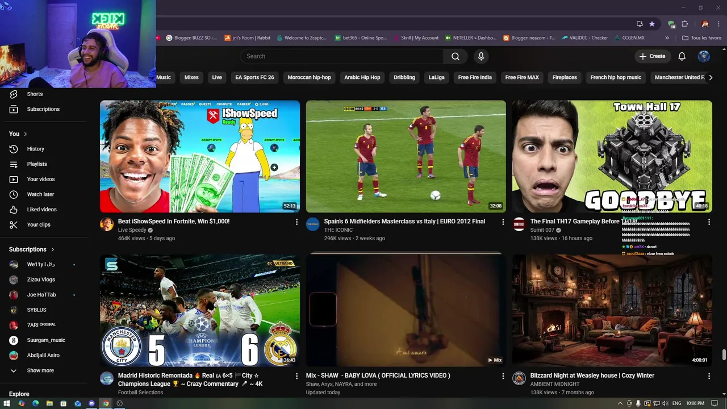Open OBS Studio from the taskbar

[x=119, y=403]
